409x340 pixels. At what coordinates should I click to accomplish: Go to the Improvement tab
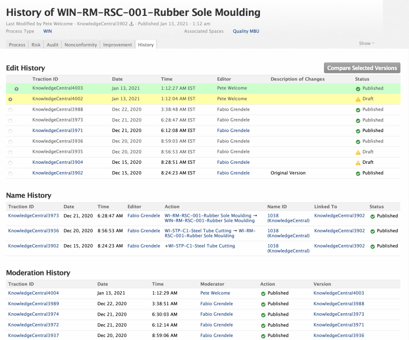(117, 45)
